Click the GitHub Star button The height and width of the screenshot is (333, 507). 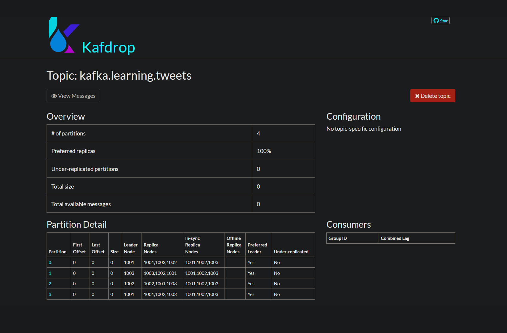tap(440, 21)
